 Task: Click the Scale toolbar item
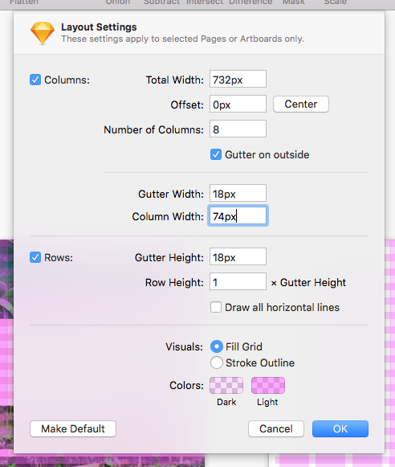pyautogui.click(x=336, y=2)
